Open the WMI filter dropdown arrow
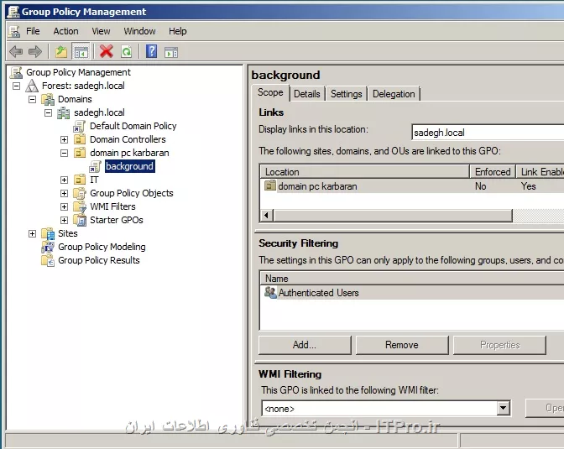 click(x=503, y=409)
